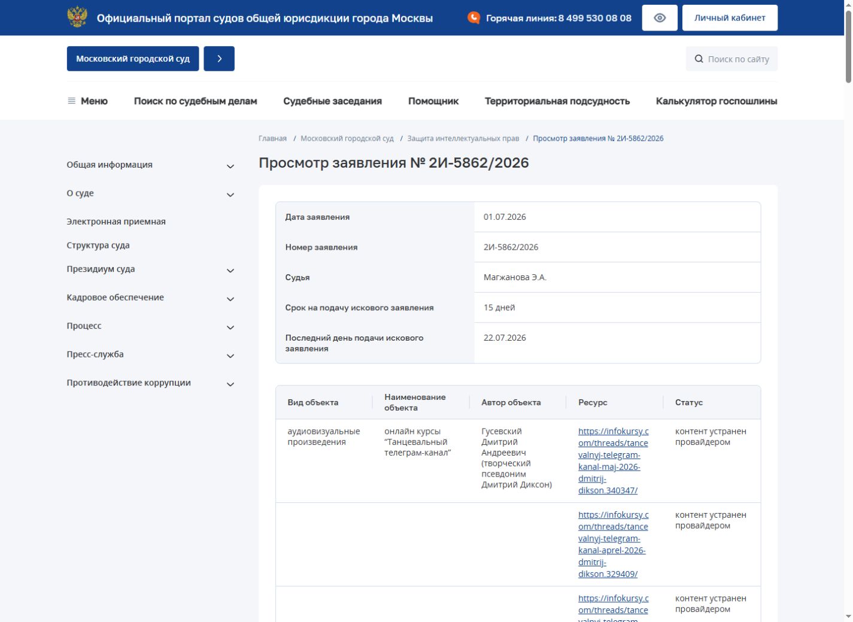Click the orange hotline phone icon
This screenshot has width=853, height=622.
[x=473, y=18]
